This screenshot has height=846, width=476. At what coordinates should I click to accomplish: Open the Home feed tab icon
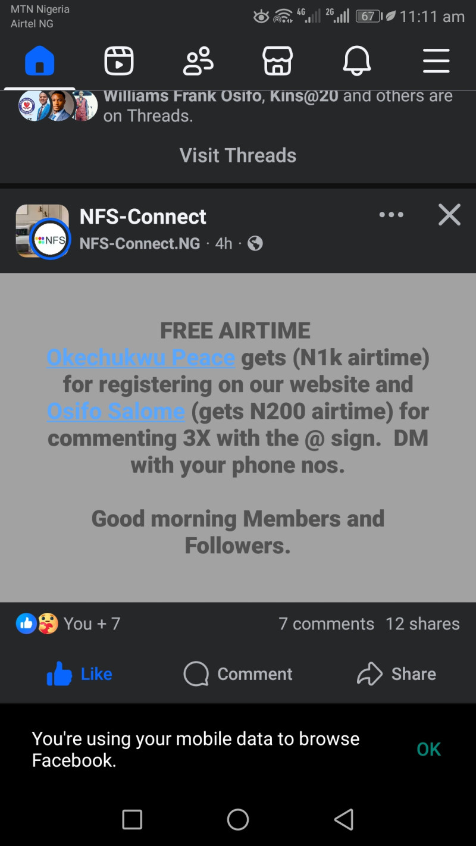coord(39,60)
